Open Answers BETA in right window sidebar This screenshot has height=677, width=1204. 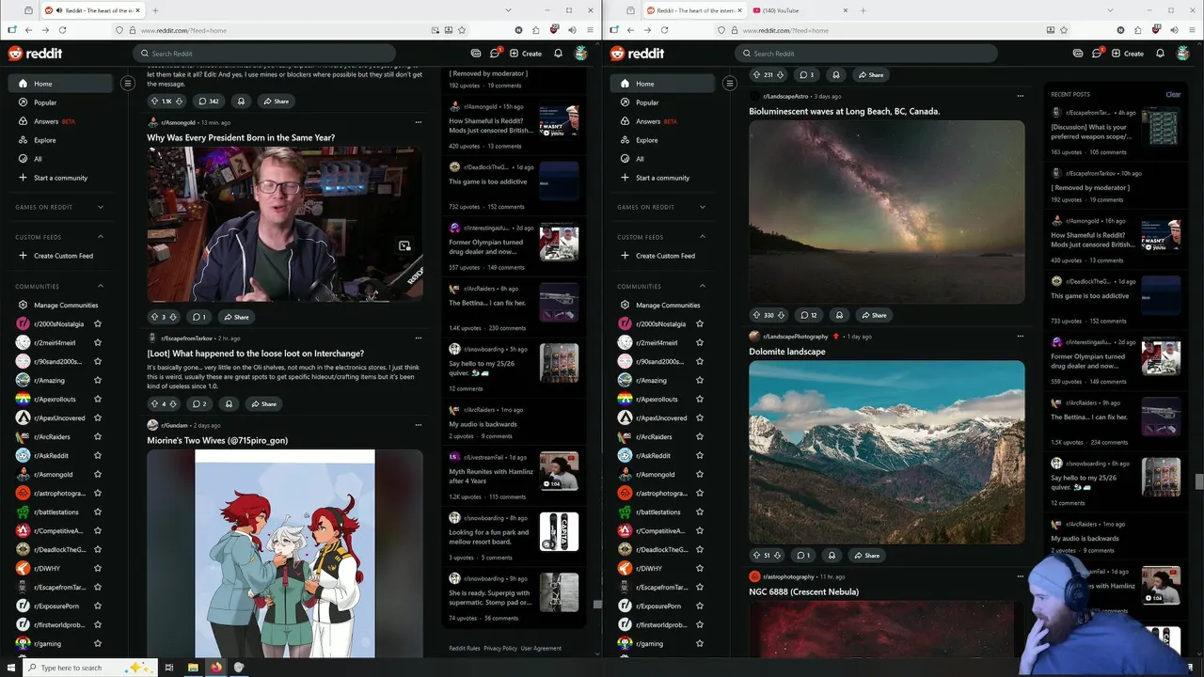[662, 121]
